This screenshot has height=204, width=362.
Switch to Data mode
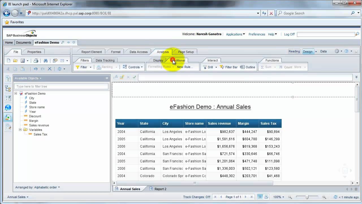tap(324, 51)
